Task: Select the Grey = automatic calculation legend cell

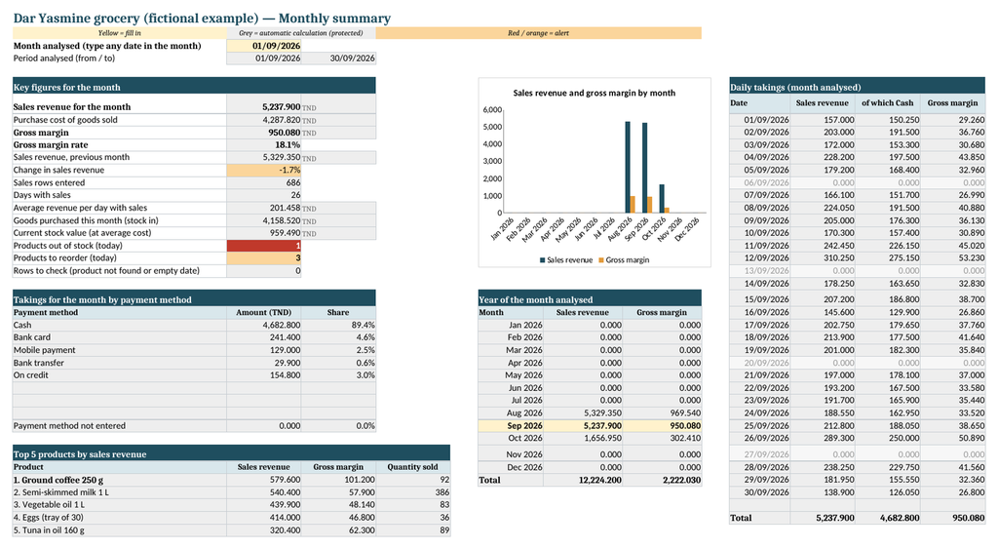Action: (x=301, y=33)
